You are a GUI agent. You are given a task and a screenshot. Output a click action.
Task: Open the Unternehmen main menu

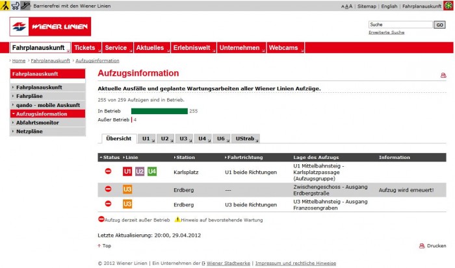pyautogui.click(x=241, y=48)
